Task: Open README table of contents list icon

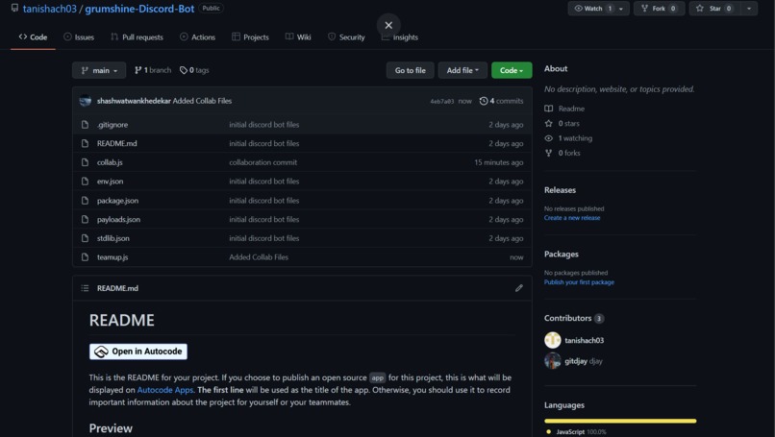Action: (85, 288)
